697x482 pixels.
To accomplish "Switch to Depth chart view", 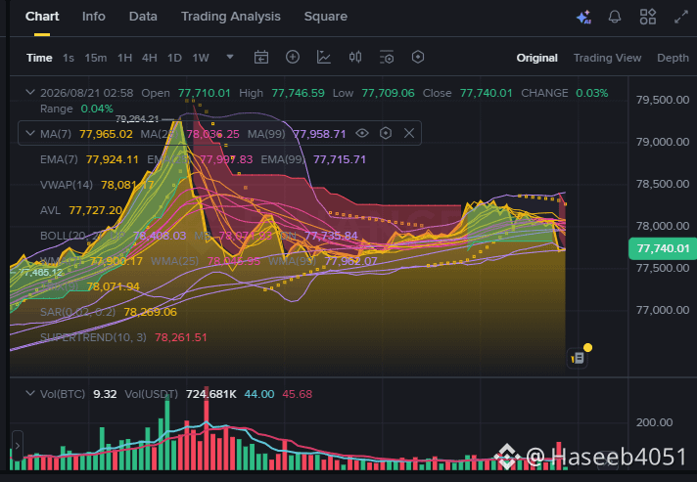I will [673, 58].
